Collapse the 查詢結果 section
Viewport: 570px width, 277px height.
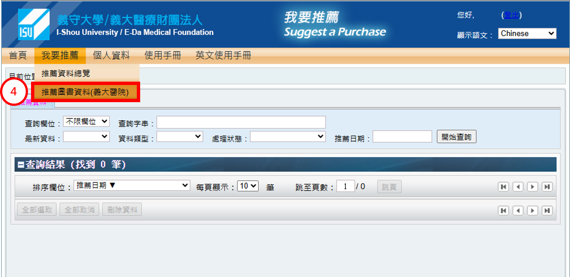[21, 165]
